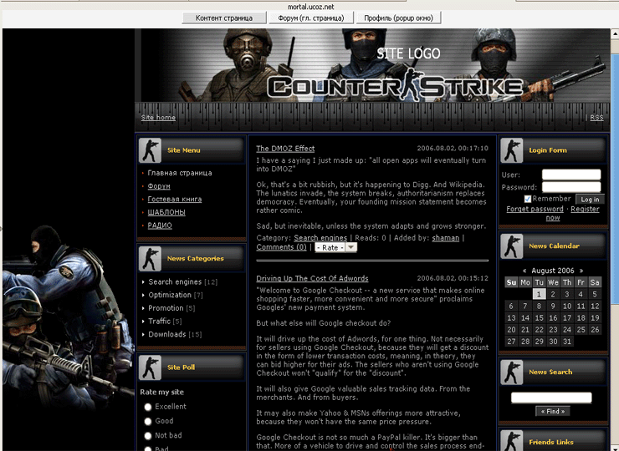Click the 'Rate my site' poll question
The width and height of the screenshot is (619, 451).
coord(161,393)
